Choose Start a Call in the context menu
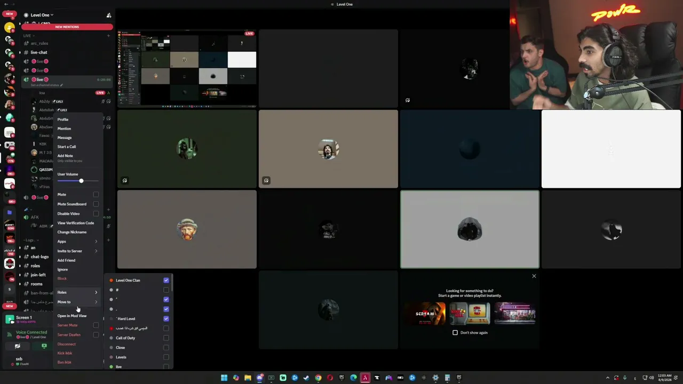This screenshot has width=683, height=384. click(x=67, y=147)
